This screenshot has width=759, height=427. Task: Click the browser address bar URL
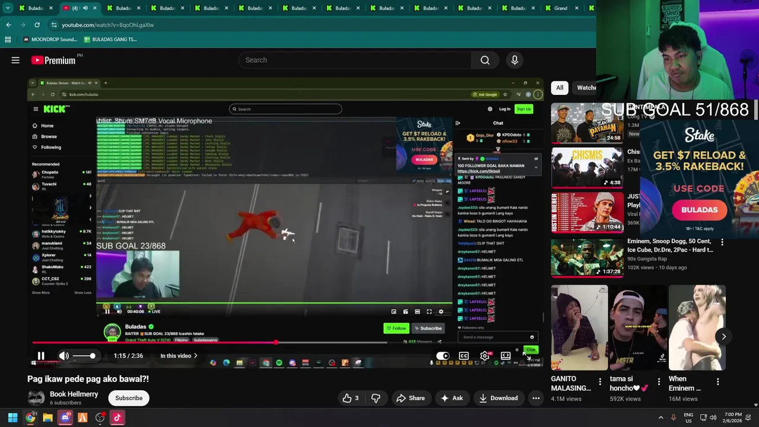[108, 25]
